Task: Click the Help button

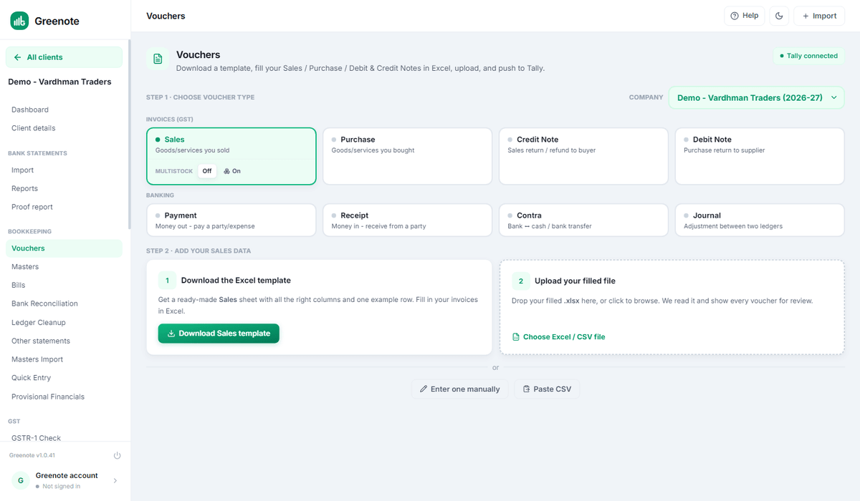Action: tap(744, 16)
